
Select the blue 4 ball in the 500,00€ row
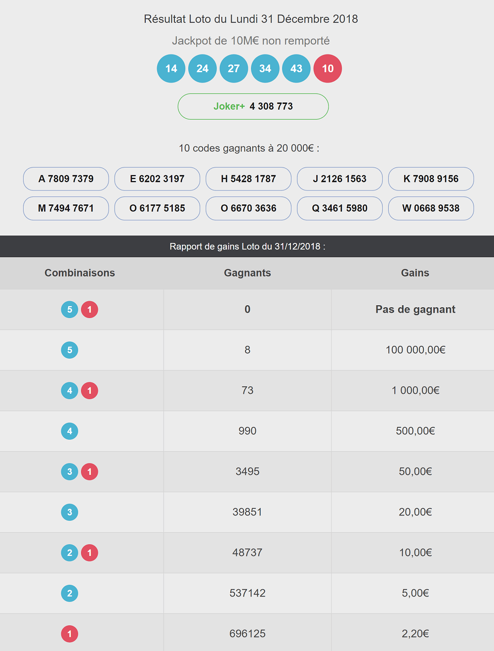pos(70,431)
